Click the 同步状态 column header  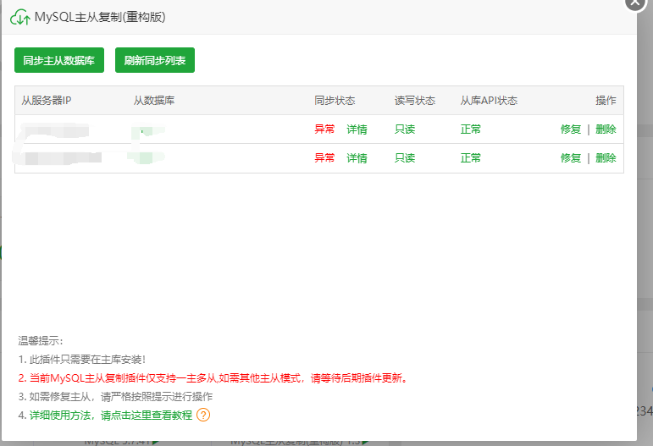click(x=335, y=100)
